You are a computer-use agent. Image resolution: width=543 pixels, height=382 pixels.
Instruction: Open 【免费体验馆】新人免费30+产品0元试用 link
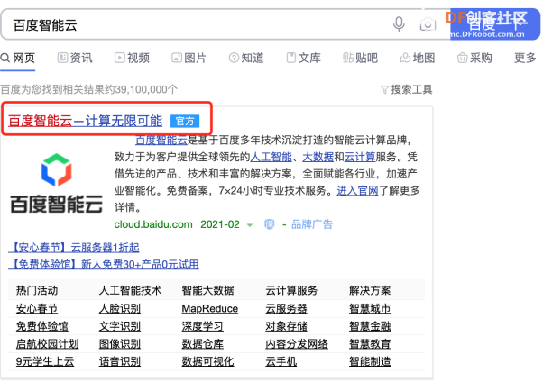[x=104, y=265]
